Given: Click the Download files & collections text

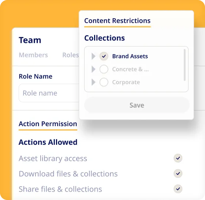Looking at the screenshot, I should (x=68, y=174).
